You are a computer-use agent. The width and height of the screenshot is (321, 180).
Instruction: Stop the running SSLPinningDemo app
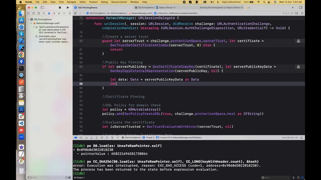(60, 7)
